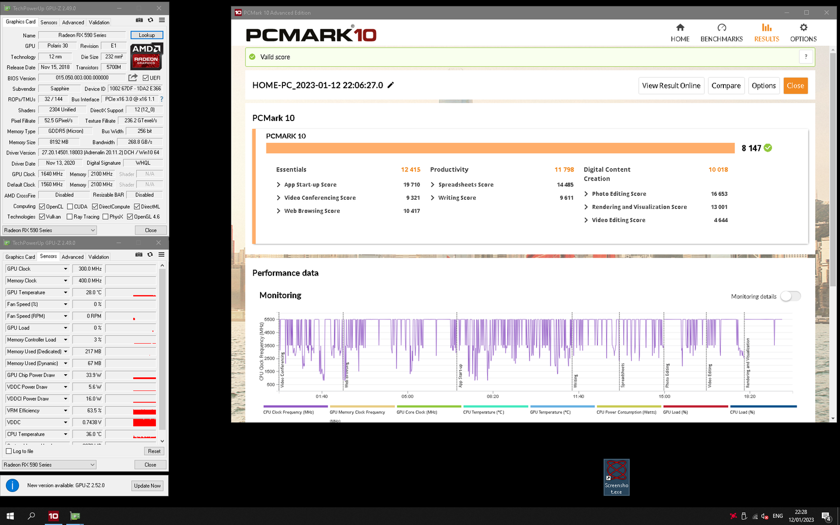Click Update Now button

click(147, 486)
